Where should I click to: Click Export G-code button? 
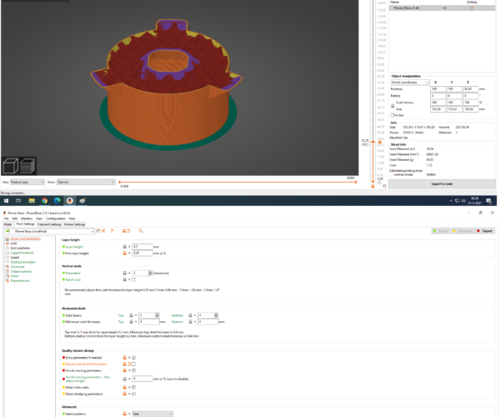tap(442, 183)
